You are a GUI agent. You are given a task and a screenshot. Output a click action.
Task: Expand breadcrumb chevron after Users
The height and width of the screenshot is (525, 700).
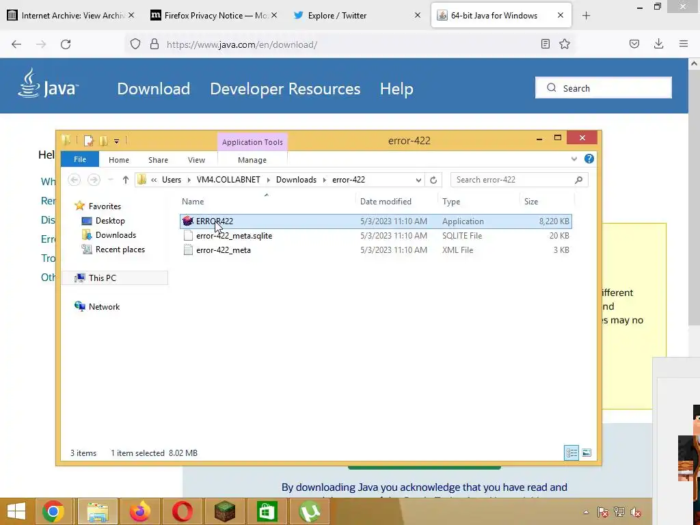coord(189,180)
